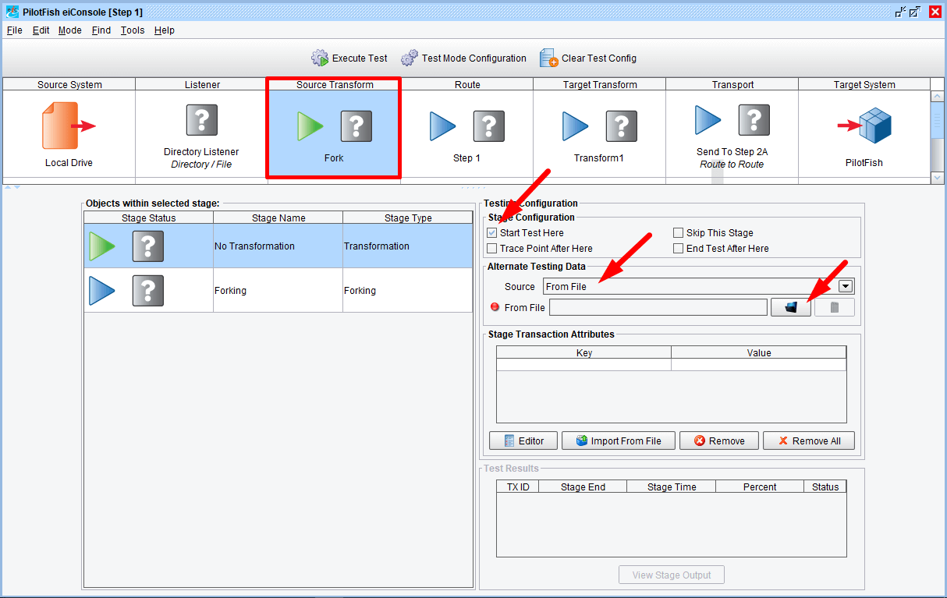947x598 pixels.
Task: Open the File menu
Action: pyautogui.click(x=15, y=30)
